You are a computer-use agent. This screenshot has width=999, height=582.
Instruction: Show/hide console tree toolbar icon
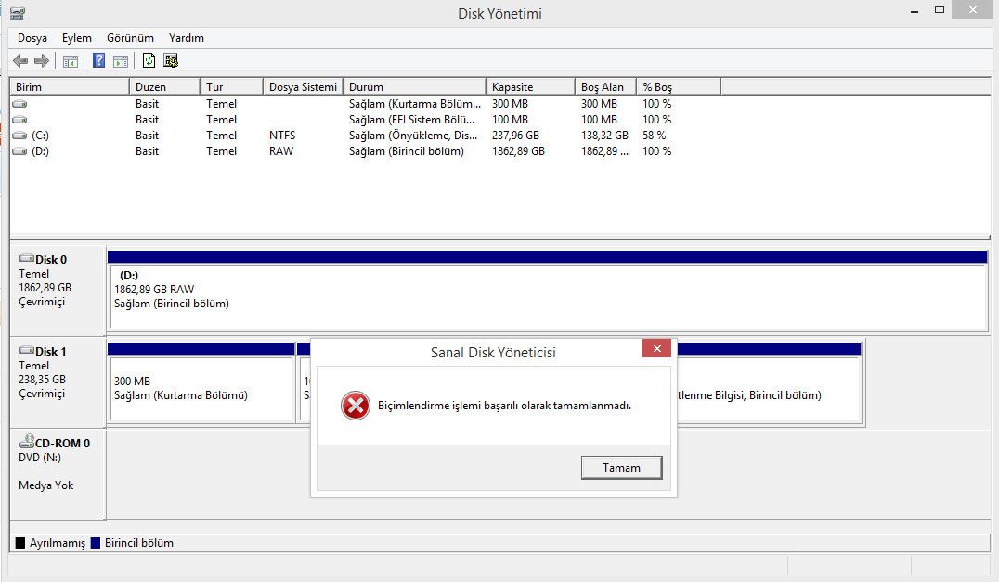pyautogui.click(x=70, y=61)
